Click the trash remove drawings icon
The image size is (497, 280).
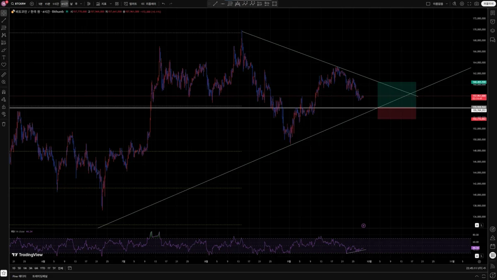4,124
